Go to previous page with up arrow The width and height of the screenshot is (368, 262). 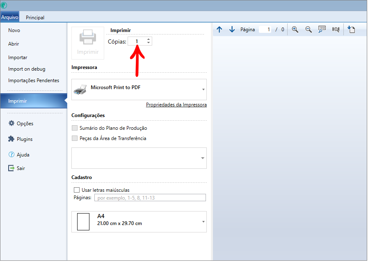219,30
